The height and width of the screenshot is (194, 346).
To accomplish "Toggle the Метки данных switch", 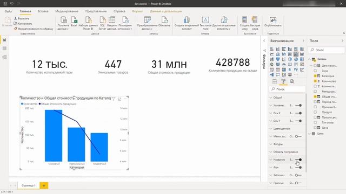I will click(298, 136).
